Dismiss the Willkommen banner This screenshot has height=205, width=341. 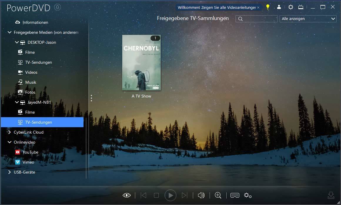[x=258, y=7]
